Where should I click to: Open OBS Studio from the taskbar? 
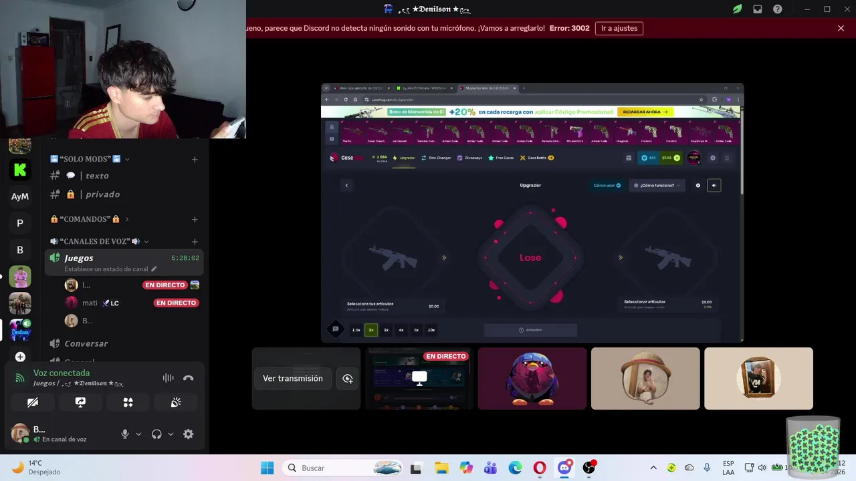tap(588, 468)
